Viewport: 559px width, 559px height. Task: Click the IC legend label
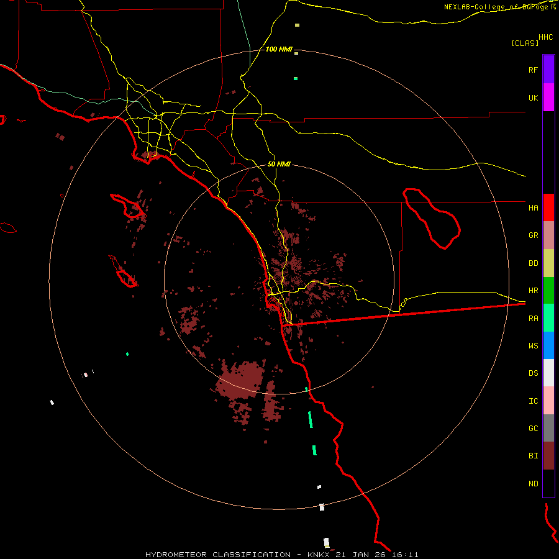[x=533, y=401]
